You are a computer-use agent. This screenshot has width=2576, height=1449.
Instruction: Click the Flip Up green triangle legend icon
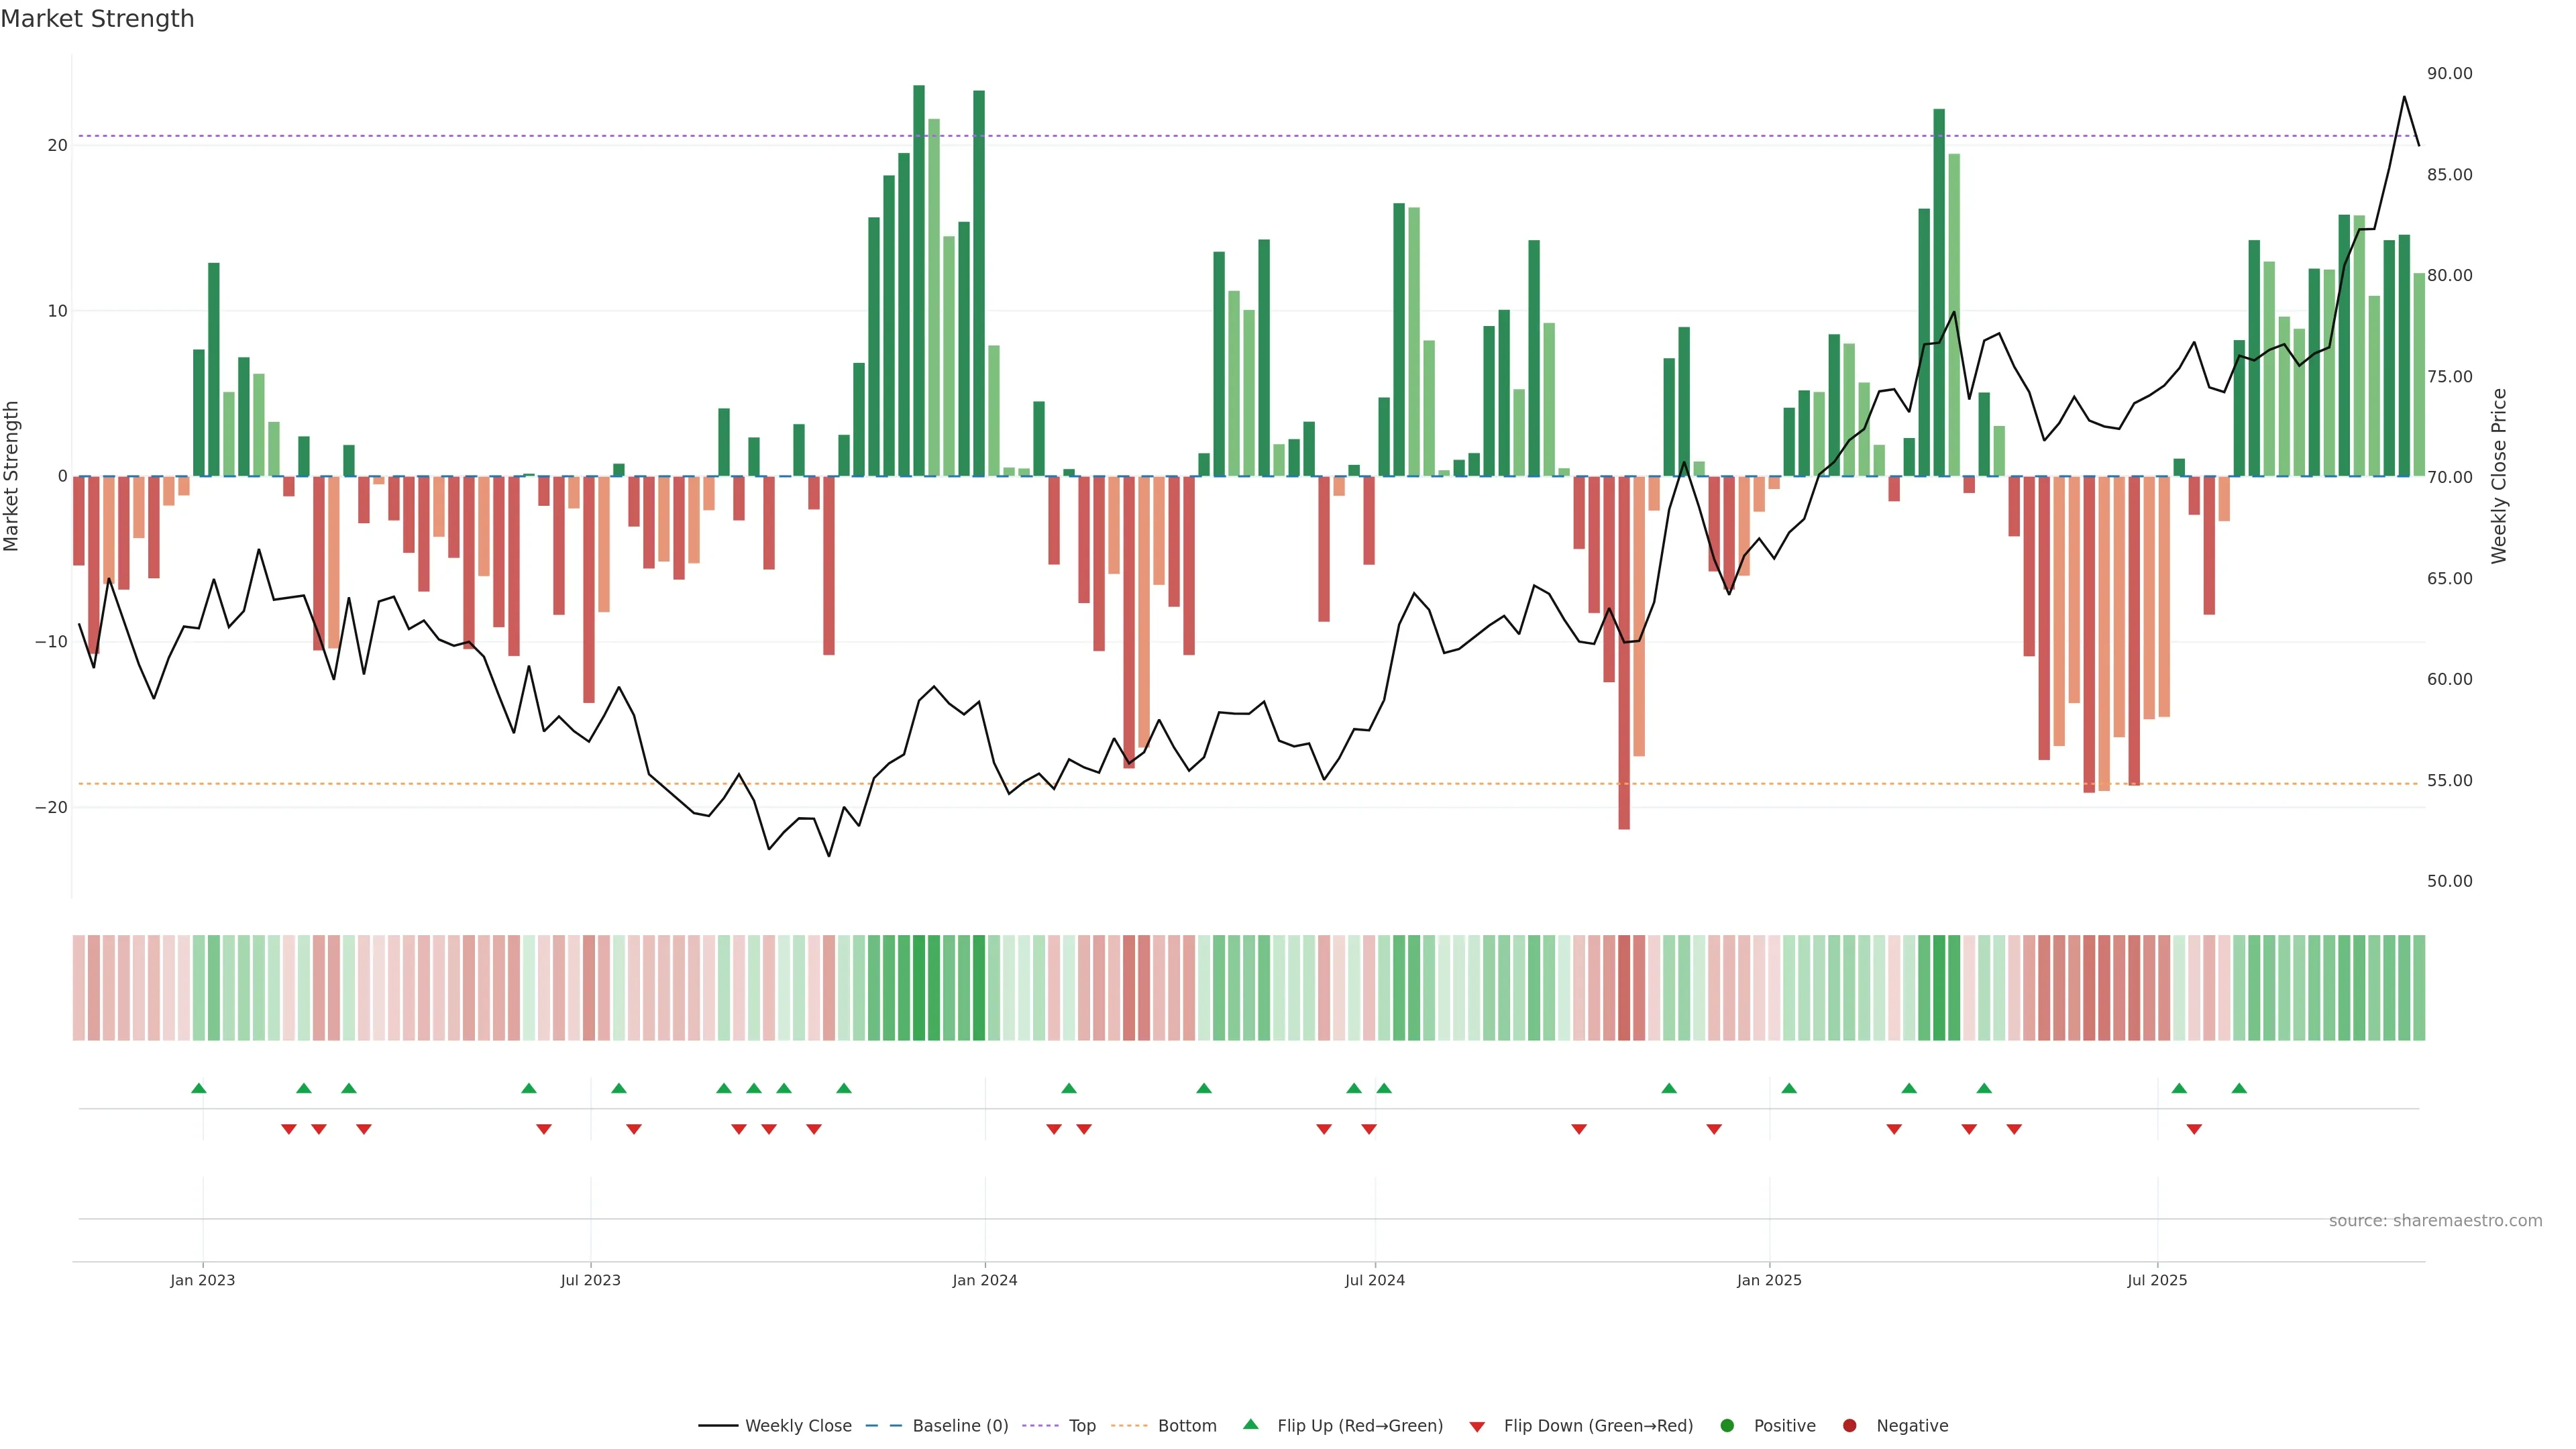click(1250, 1424)
